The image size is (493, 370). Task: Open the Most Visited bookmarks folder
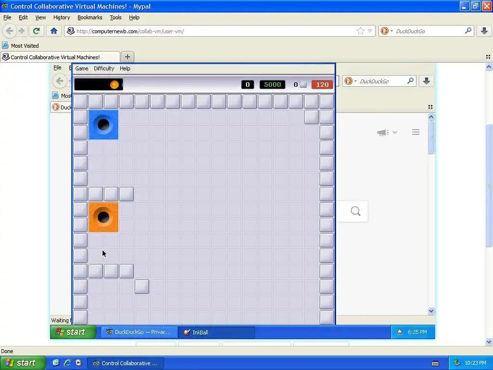pyautogui.click(x=20, y=46)
